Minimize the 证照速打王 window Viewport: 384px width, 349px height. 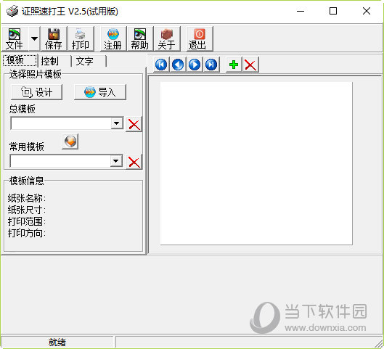[x=301, y=11]
